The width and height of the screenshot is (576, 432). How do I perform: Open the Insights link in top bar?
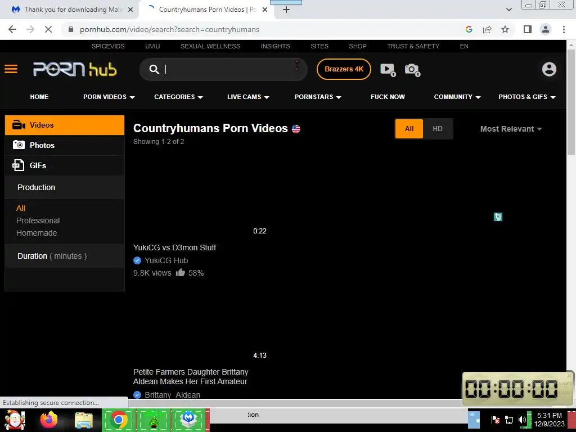(x=275, y=46)
